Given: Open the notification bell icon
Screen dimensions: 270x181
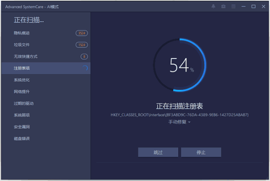Looking at the screenshot, I should [213, 7].
